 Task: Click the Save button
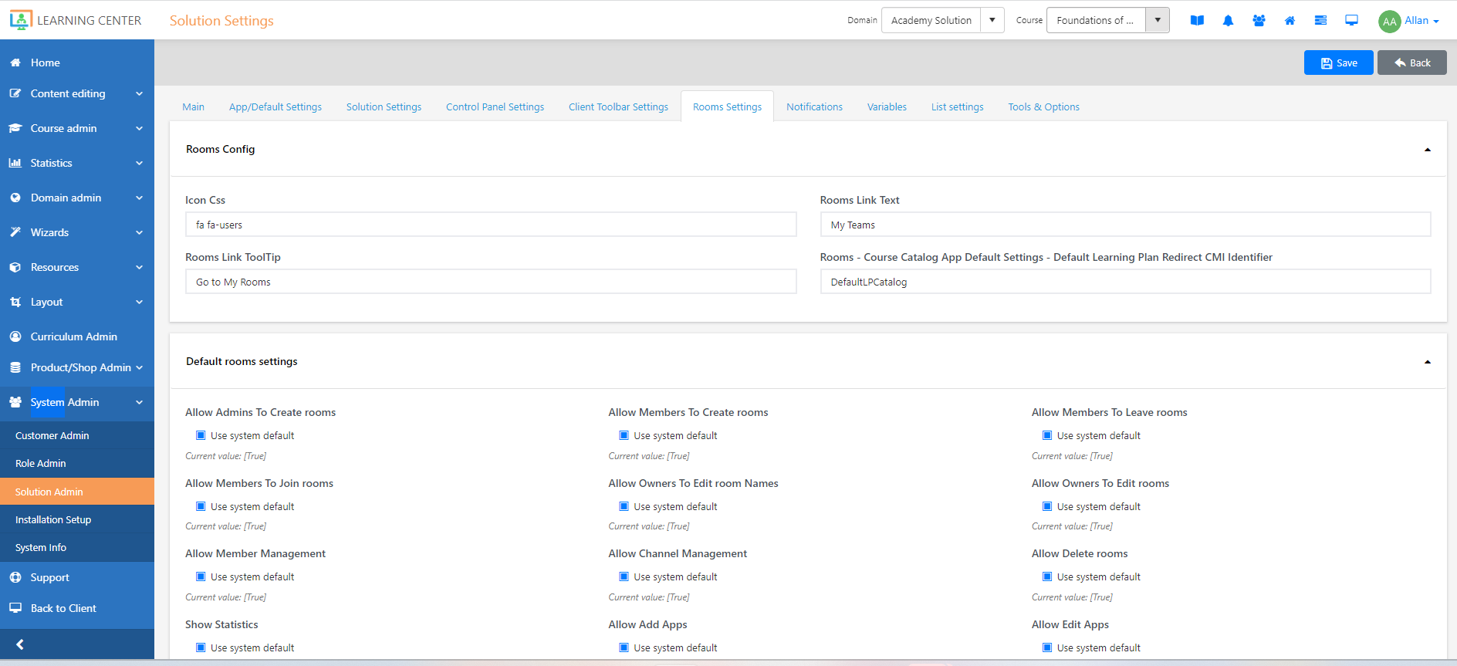1338,63
